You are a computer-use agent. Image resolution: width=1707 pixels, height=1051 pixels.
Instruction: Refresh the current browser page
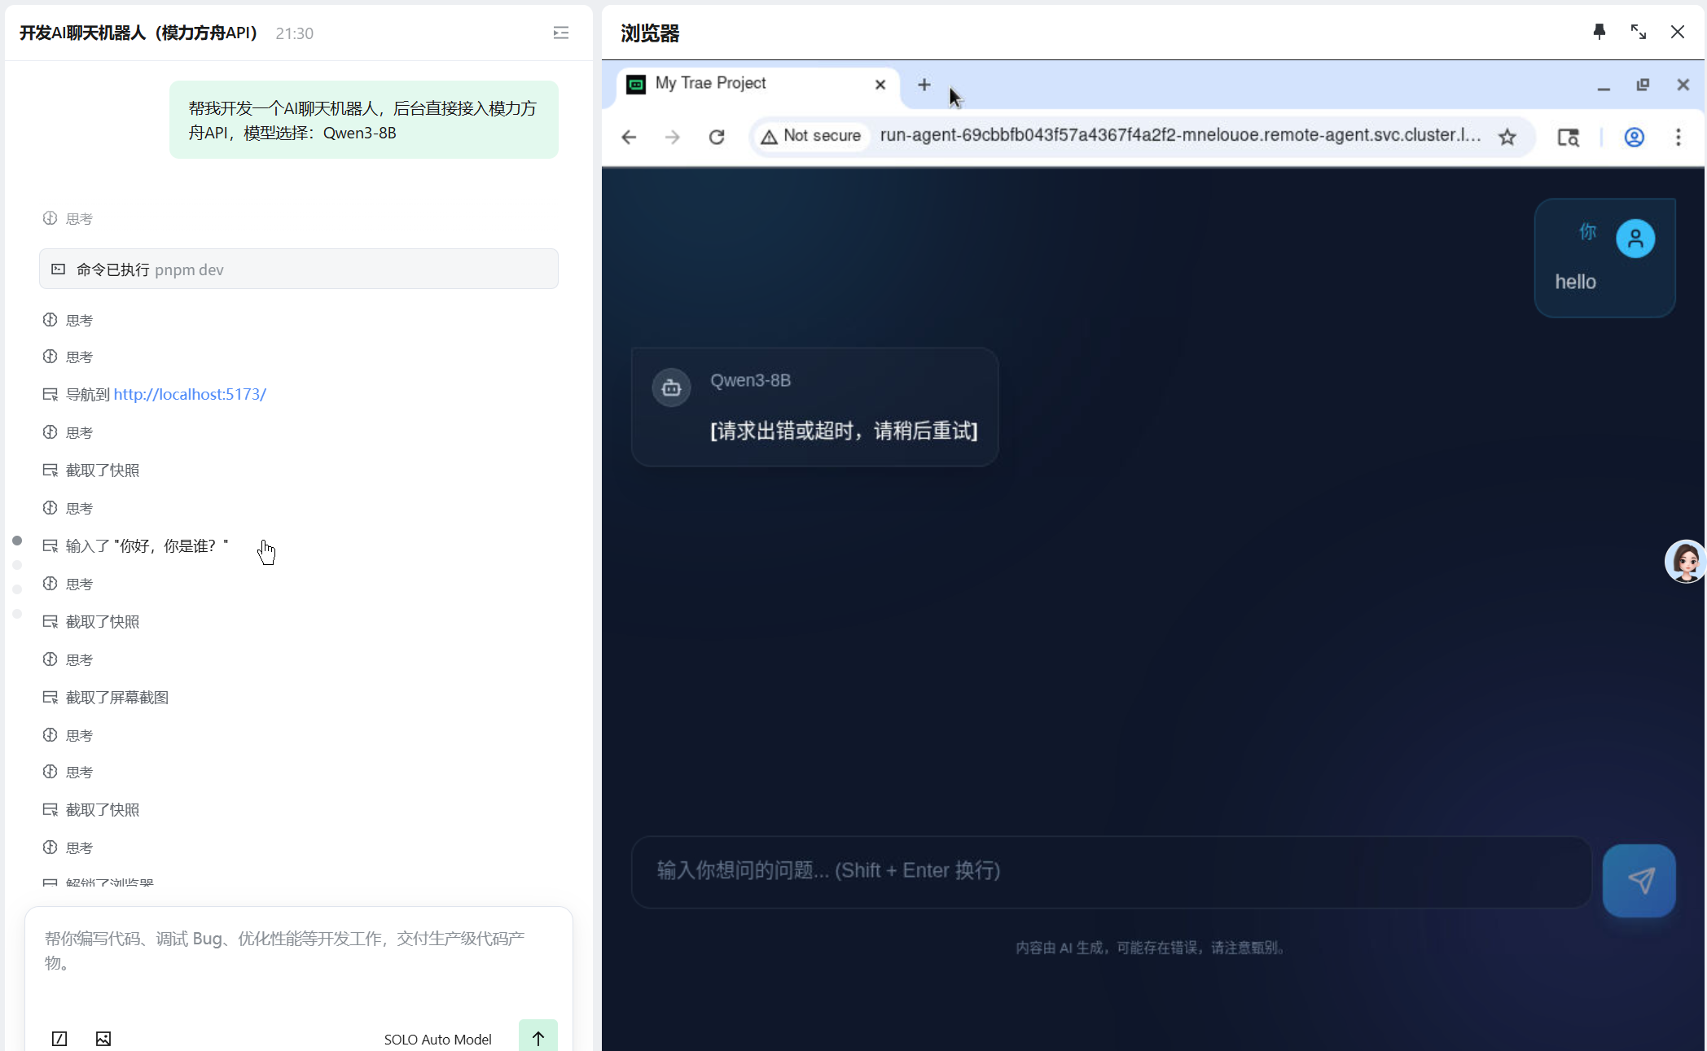click(717, 137)
